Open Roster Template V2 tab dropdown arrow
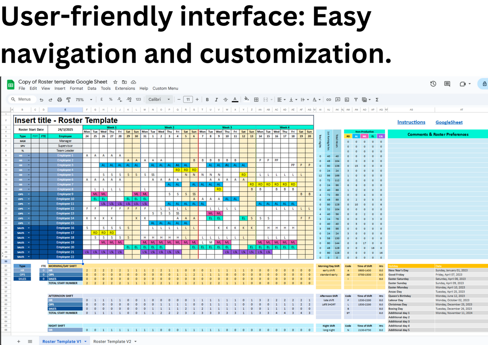The width and height of the screenshot is (488, 345). (135, 342)
